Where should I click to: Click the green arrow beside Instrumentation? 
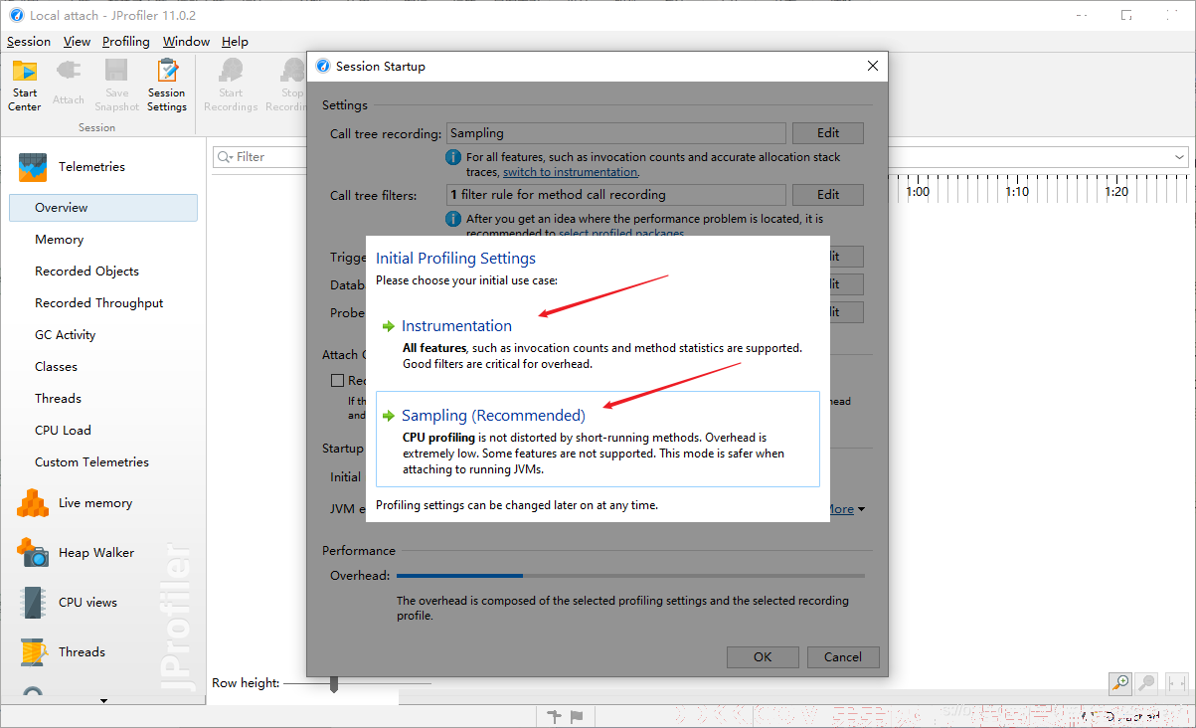(389, 326)
